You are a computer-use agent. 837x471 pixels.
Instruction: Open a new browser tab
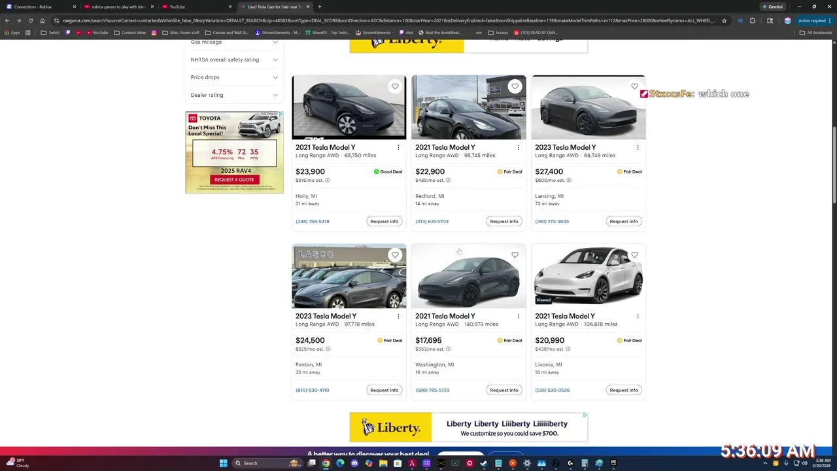click(x=319, y=7)
